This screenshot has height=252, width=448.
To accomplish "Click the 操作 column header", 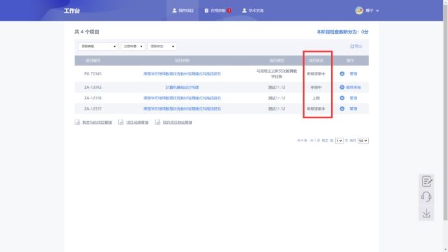I will [x=350, y=60].
